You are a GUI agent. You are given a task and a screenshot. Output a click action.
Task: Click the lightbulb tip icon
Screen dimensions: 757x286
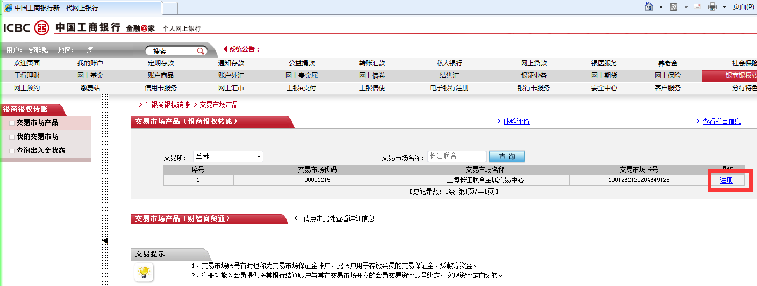(x=144, y=273)
